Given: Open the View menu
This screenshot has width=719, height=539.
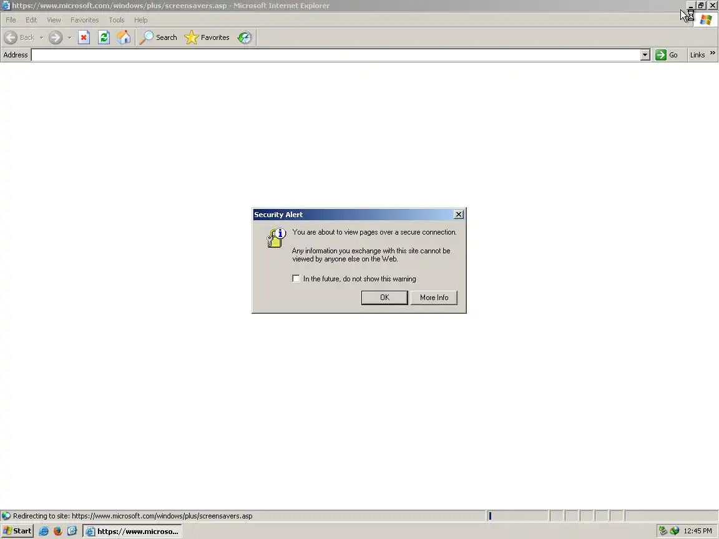Looking at the screenshot, I should coord(54,20).
